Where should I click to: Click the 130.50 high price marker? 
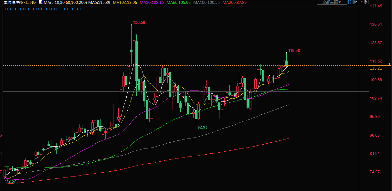pos(139,23)
